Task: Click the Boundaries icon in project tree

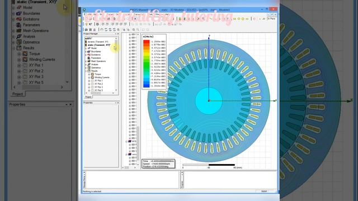Action: pos(89,51)
